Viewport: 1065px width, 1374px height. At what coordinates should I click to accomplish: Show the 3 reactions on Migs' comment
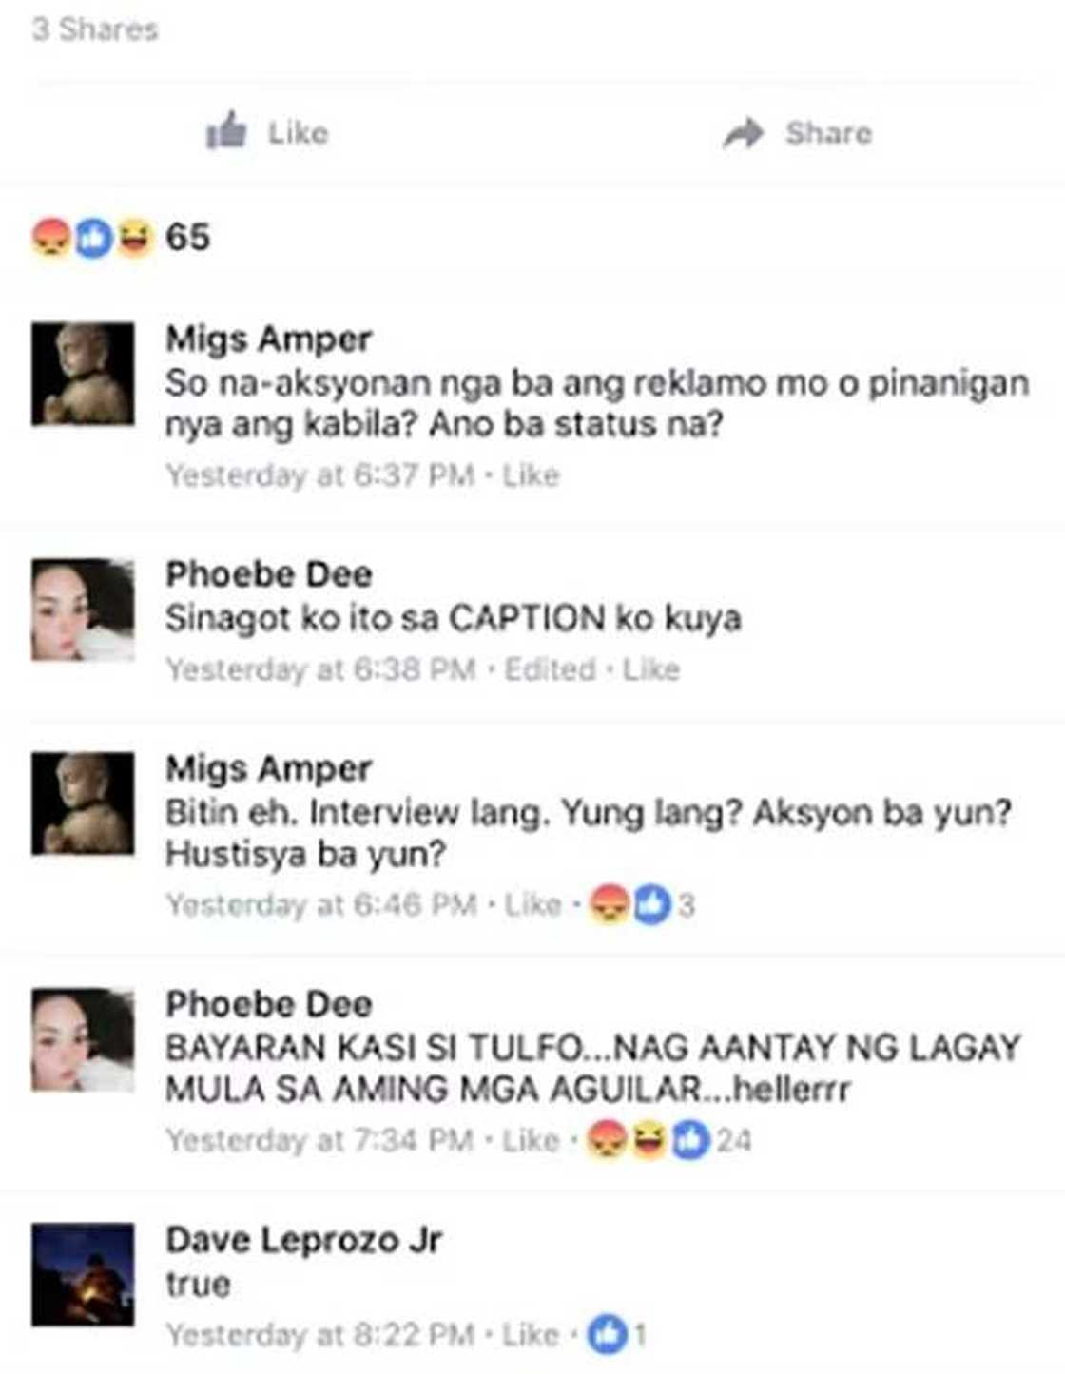643,904
